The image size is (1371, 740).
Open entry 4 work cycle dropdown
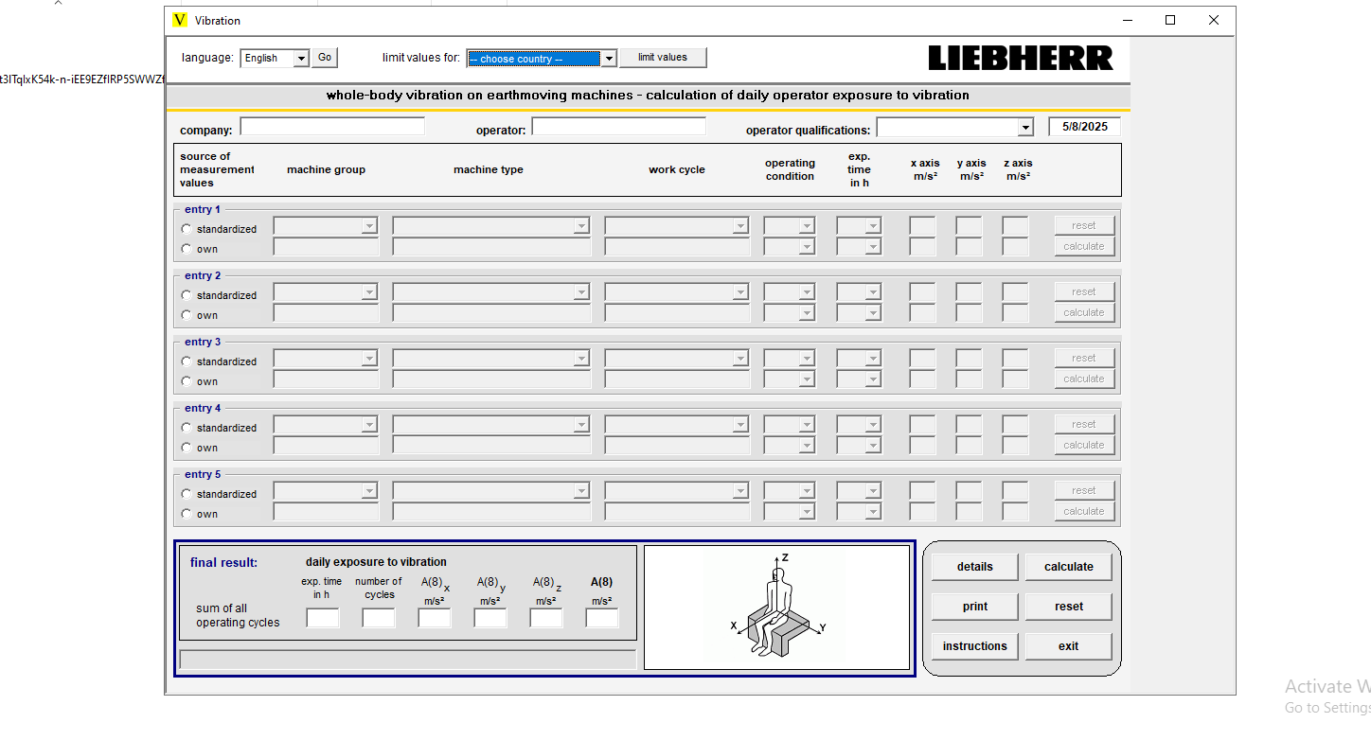tap(739, 425)
